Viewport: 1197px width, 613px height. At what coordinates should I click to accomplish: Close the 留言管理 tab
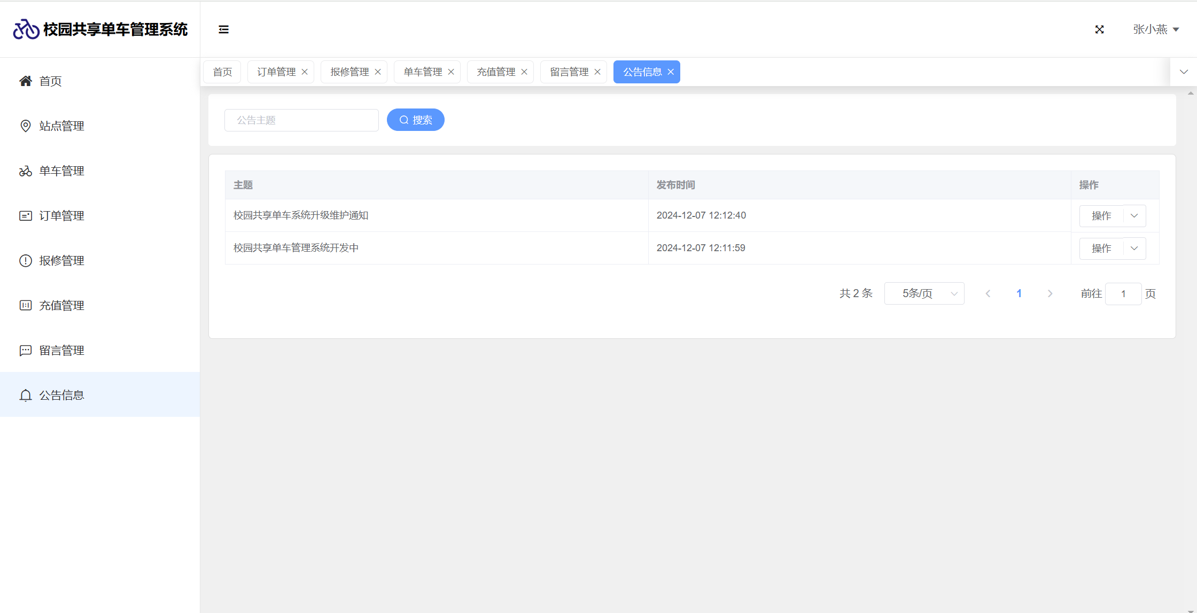[597, 72]
